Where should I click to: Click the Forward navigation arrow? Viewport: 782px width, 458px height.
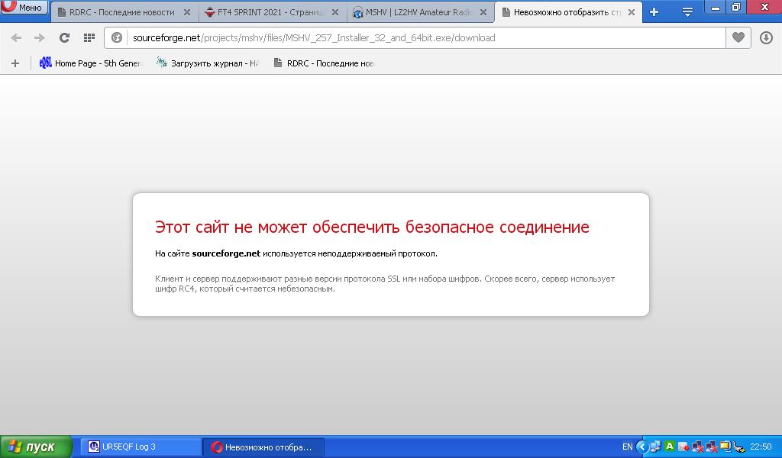[40, 37]
